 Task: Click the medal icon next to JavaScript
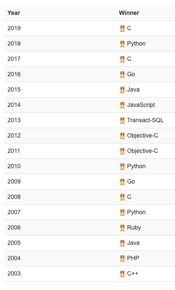pyautogui.click(x=122, y=106)
